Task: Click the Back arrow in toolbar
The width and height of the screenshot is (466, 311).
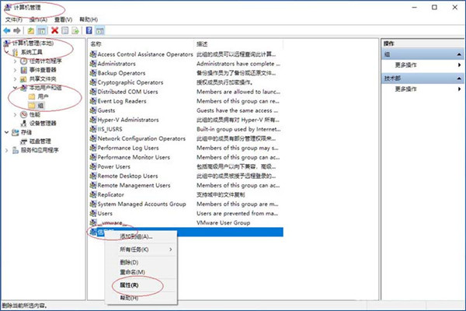Action: click(7, 30)
